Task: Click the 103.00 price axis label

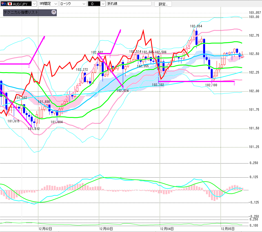Action: pyautogui.click(x=254, y=17)
